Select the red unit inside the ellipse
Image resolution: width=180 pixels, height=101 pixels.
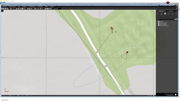pos(127,52)
